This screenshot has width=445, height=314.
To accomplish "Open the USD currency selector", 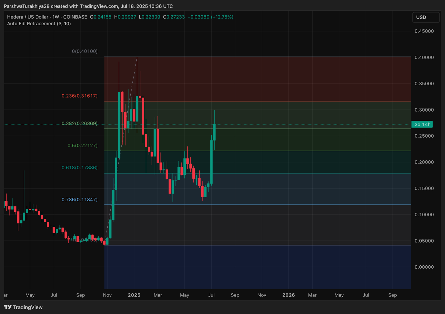I will click(426, 17).
